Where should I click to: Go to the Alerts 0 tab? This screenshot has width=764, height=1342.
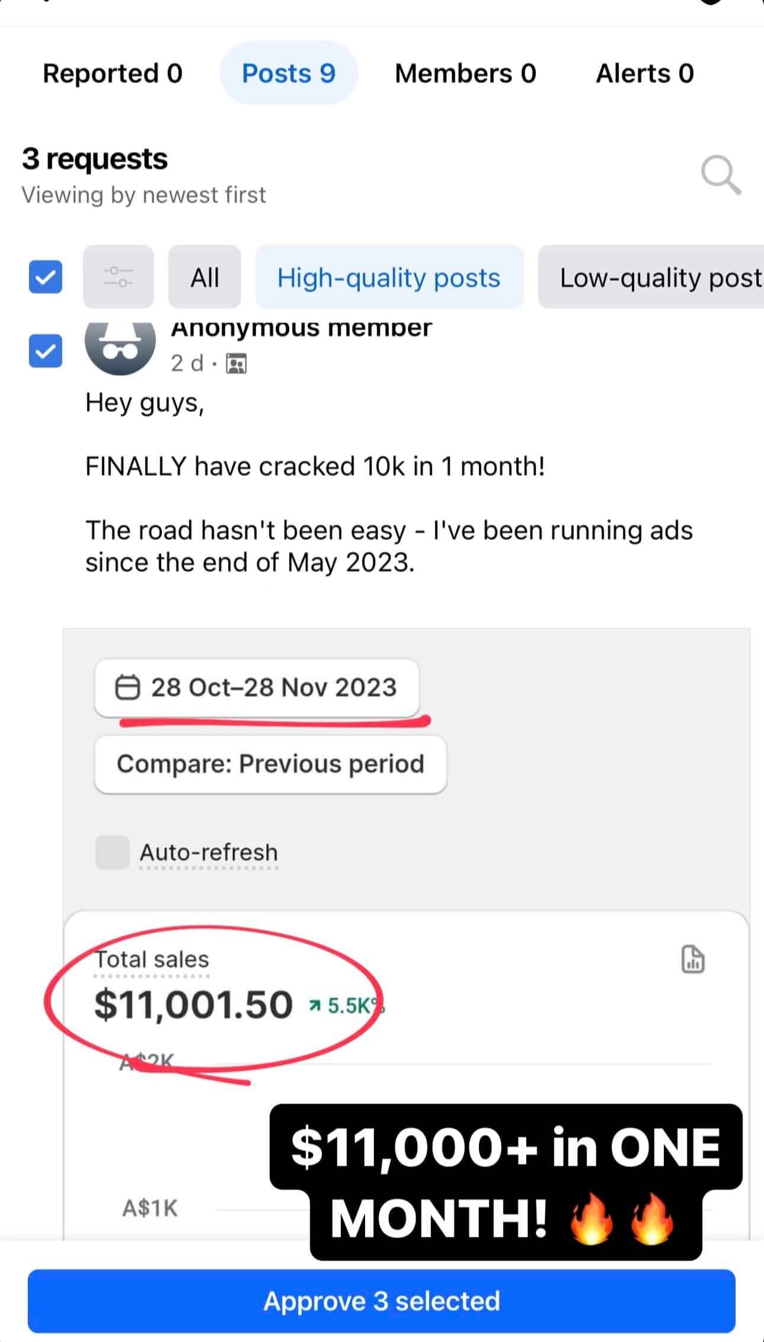pyautogui.click(x=644, y=73)
